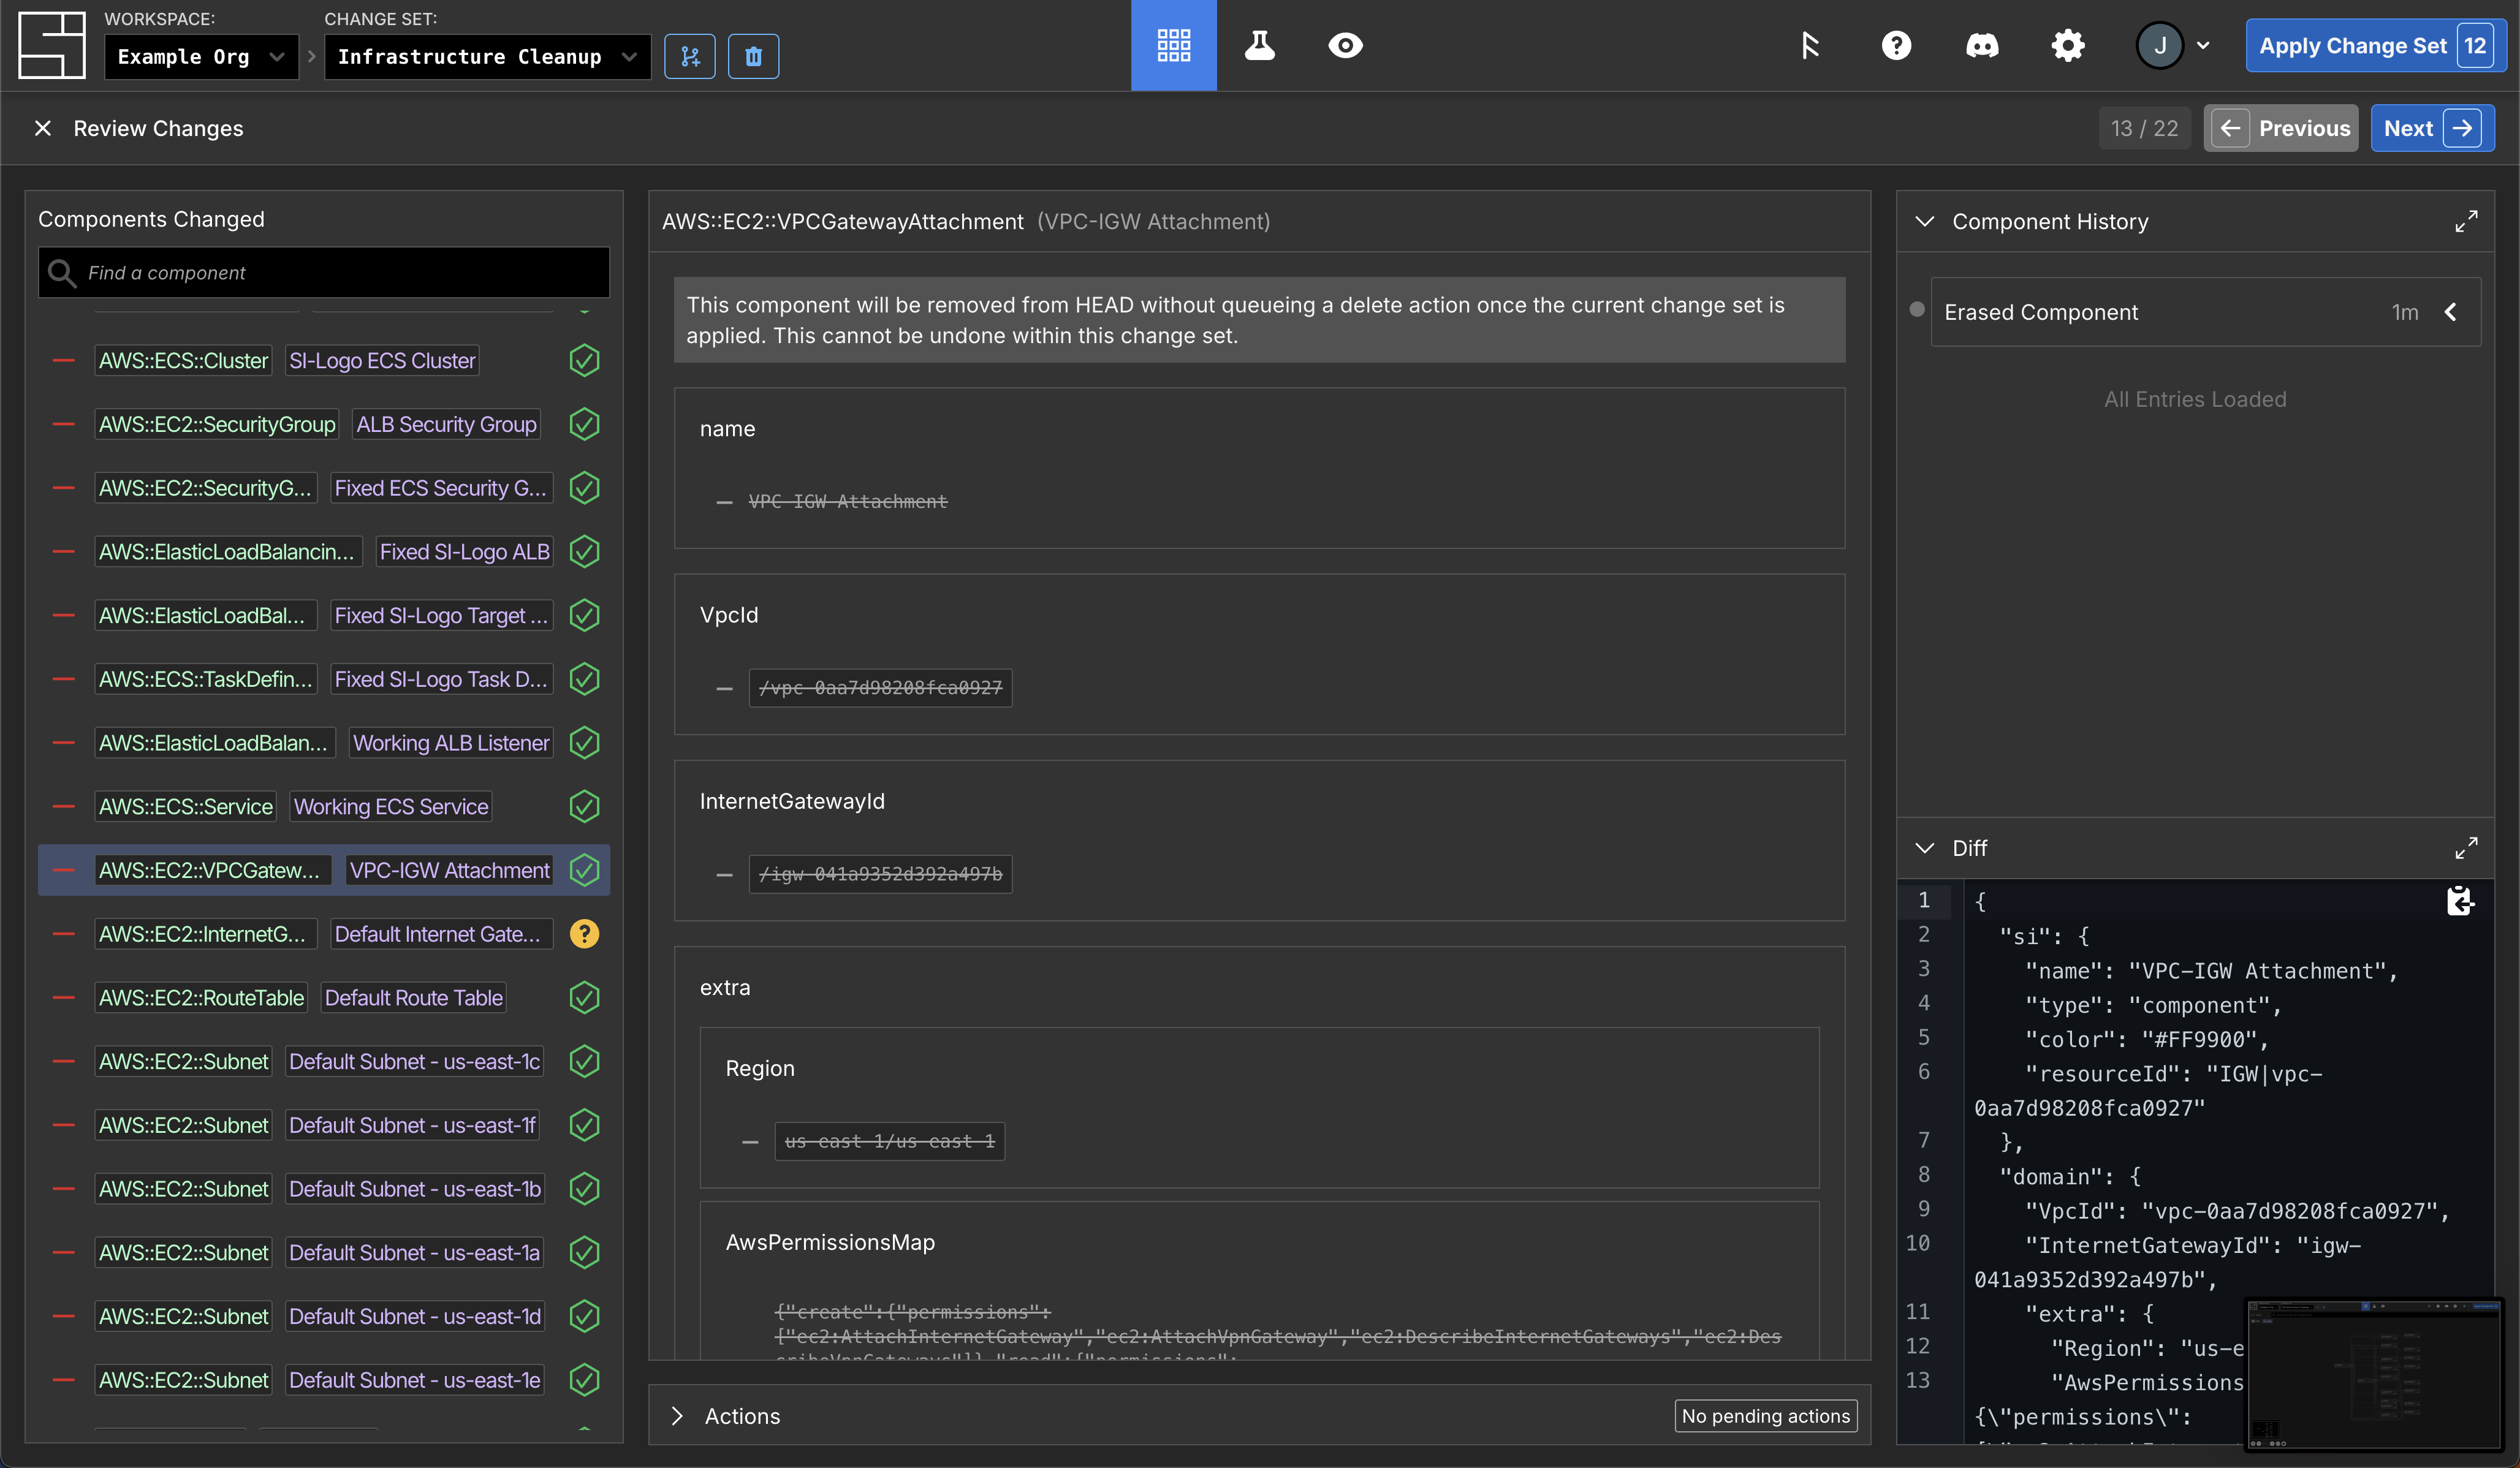
Task: Switch to the eye visualization tab
Action: click(x=1345, y=45)
